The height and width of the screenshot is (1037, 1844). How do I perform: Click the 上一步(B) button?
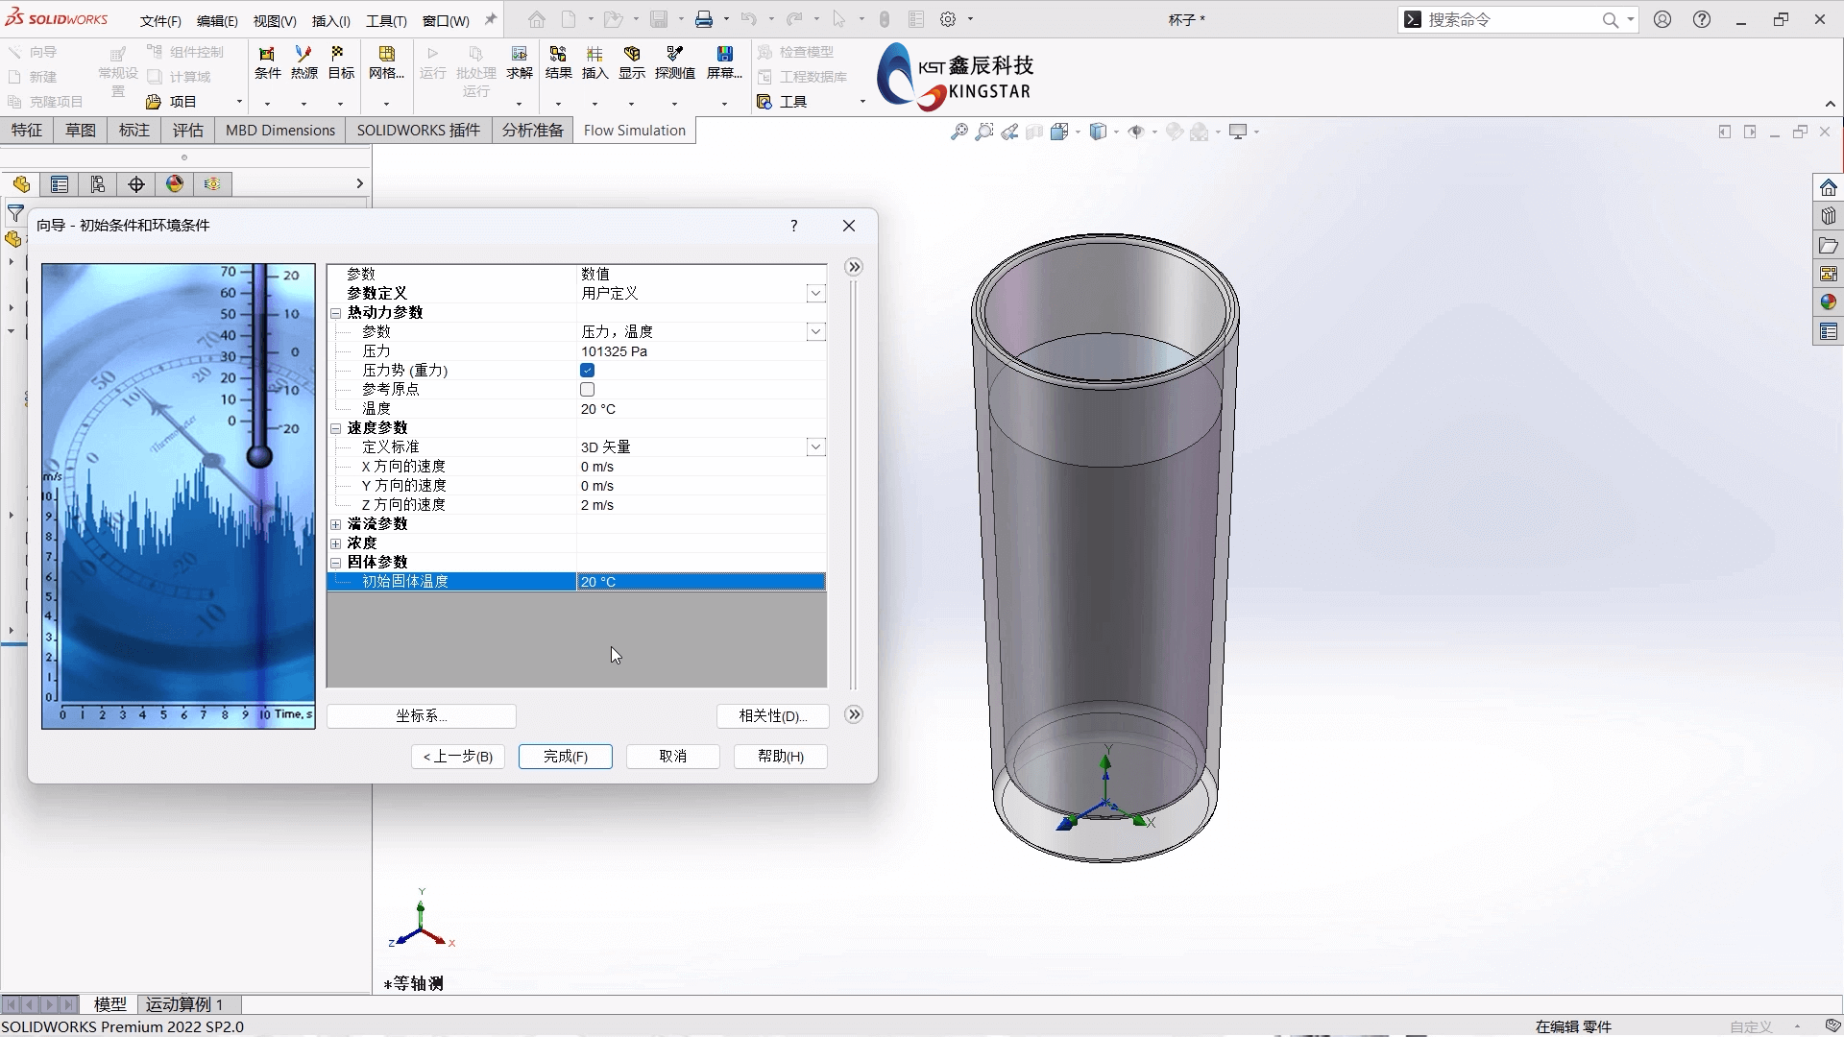tap(457, 756)
